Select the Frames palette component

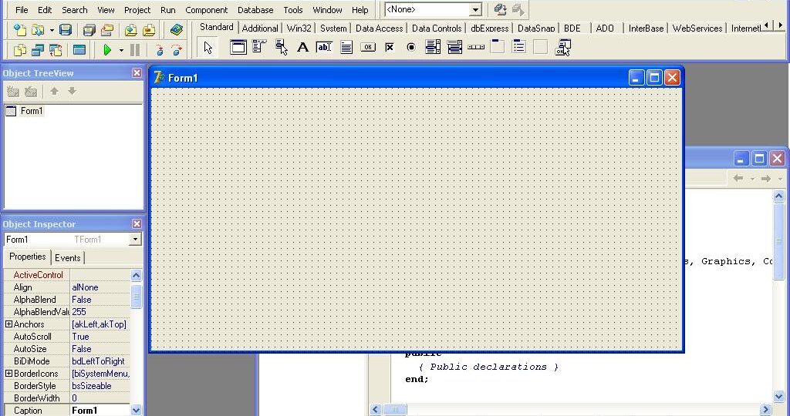coord(238,47)
